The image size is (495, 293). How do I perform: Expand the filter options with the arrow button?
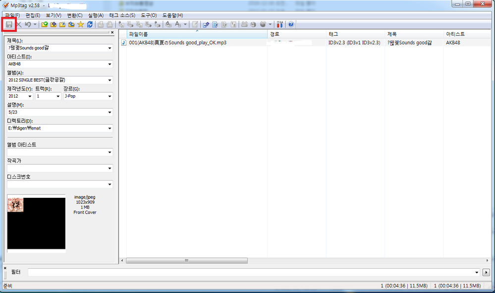click(486, 272)
